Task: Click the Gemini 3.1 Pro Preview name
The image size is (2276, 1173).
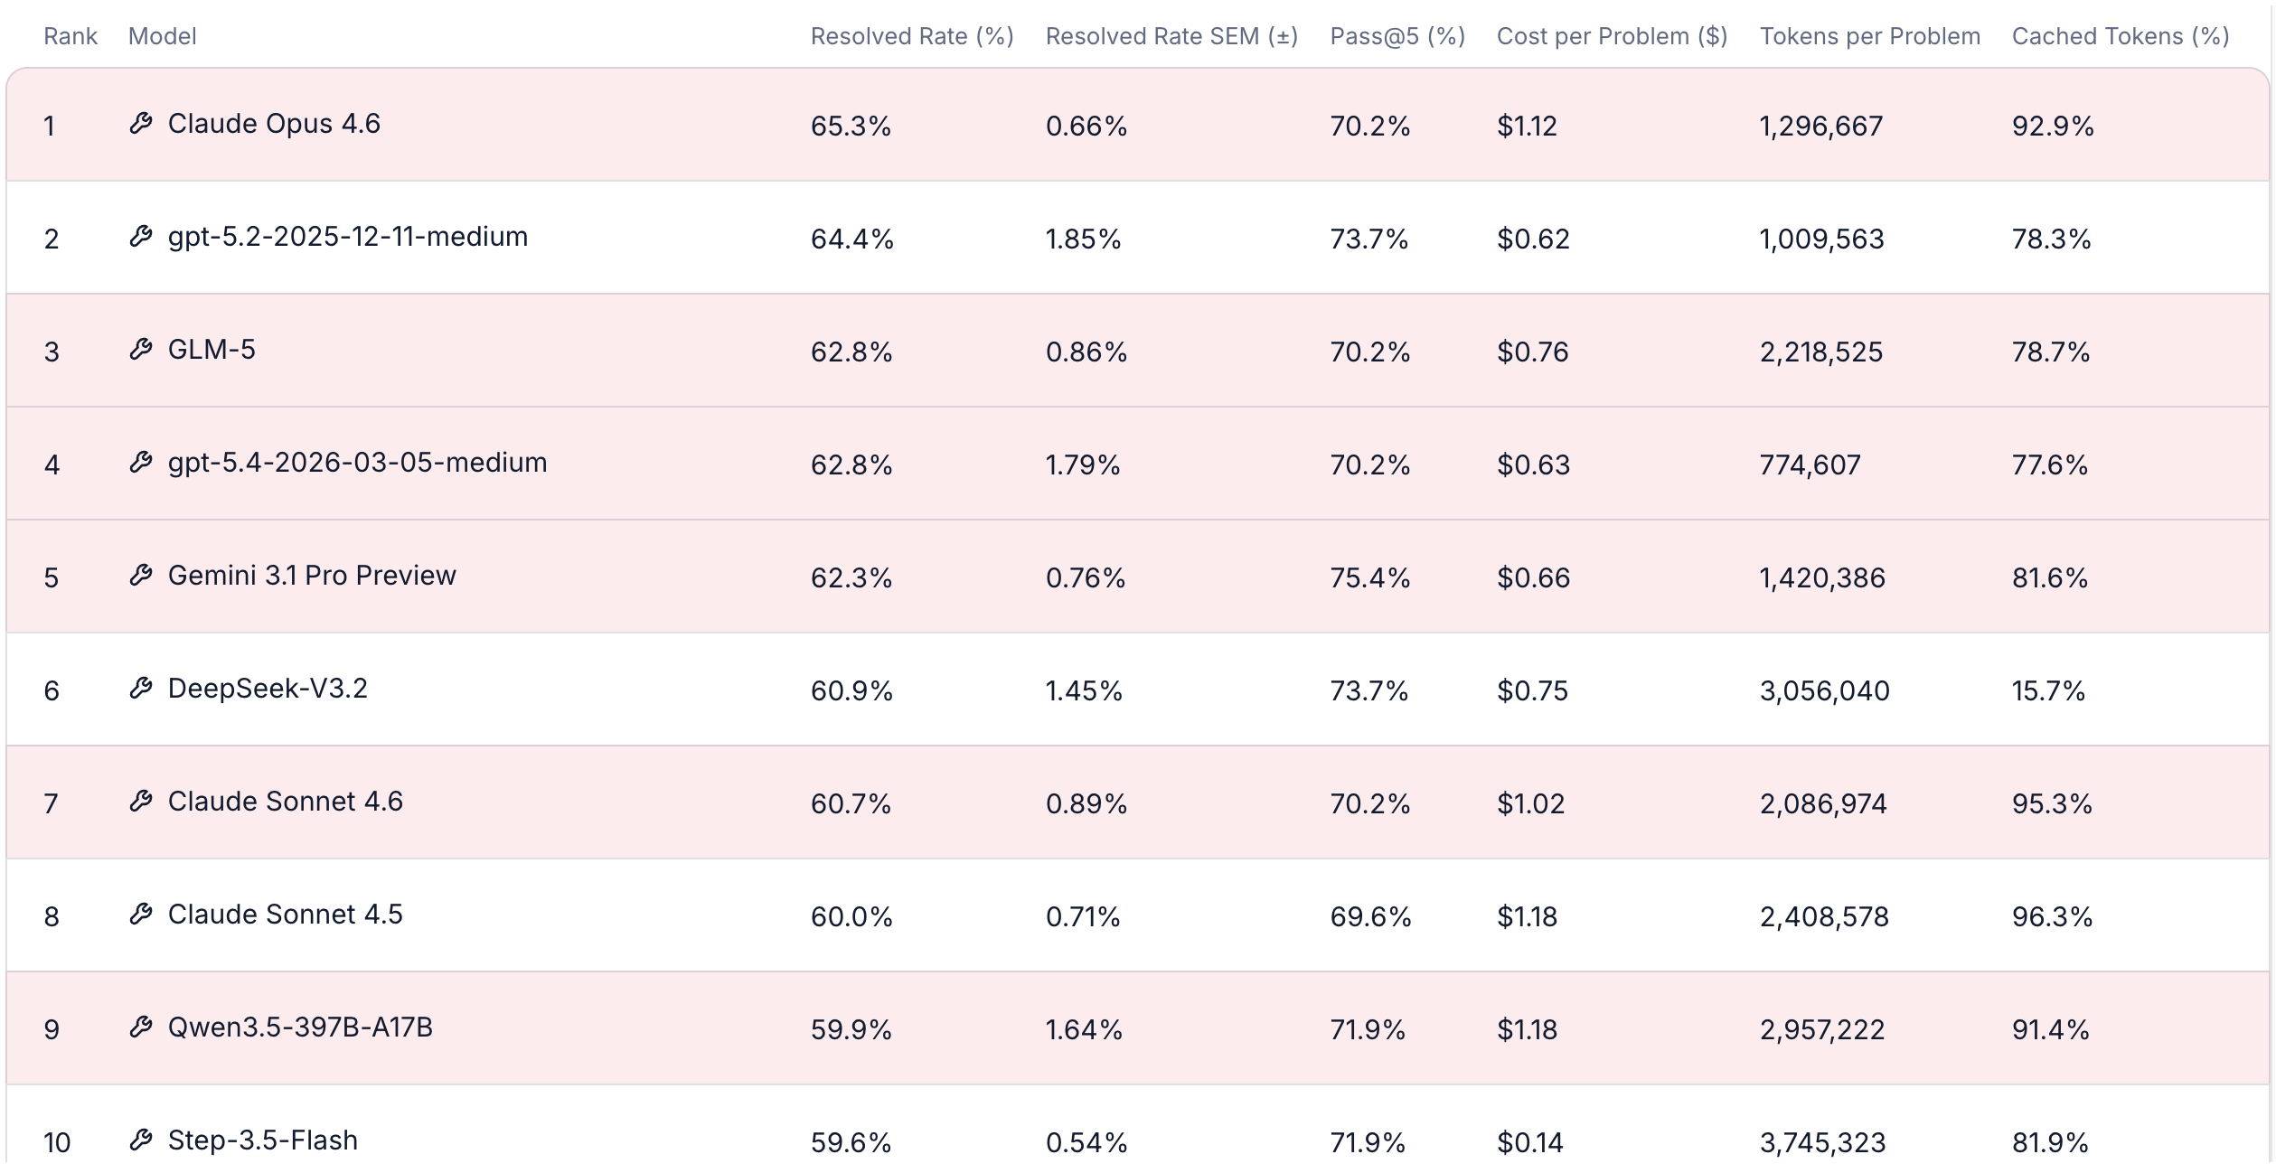Action: (x=312, y=576)
